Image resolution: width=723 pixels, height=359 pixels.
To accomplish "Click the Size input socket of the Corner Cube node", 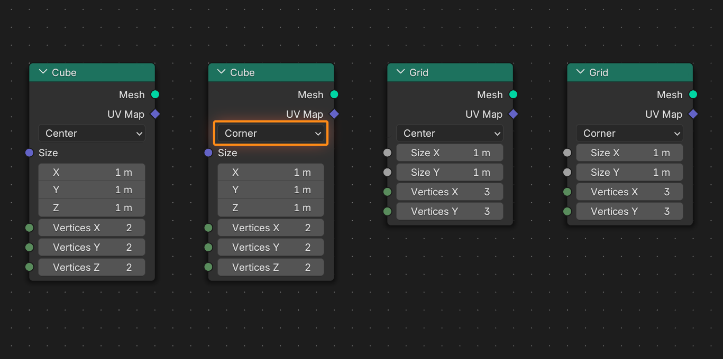I will (x=208, y=153).
